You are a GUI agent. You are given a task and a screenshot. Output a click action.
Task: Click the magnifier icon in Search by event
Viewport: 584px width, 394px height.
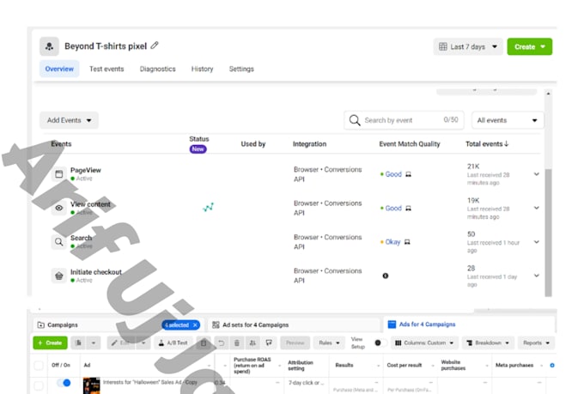(x=355, y=120)
